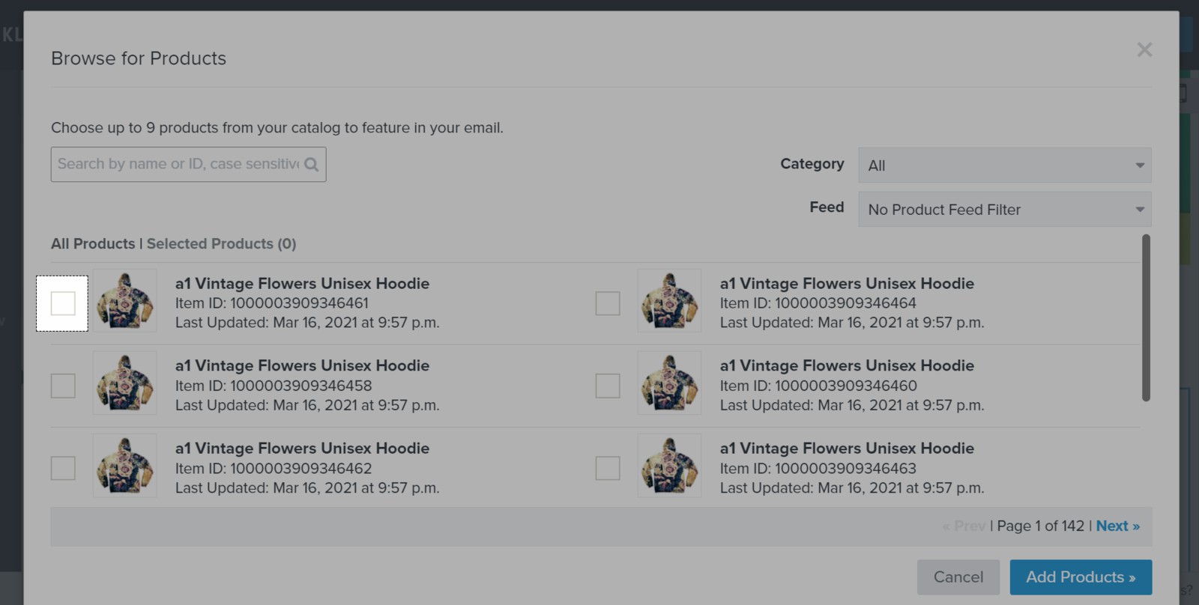
Task: Click the Add Products button
Action: point(1080,577)
